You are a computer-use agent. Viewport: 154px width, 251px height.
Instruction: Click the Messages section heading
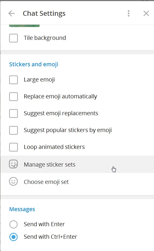tap(22, 209)
